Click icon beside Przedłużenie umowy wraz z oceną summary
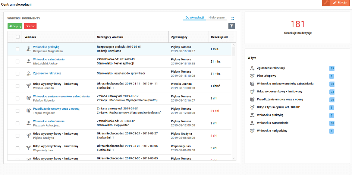 (252, 99)
